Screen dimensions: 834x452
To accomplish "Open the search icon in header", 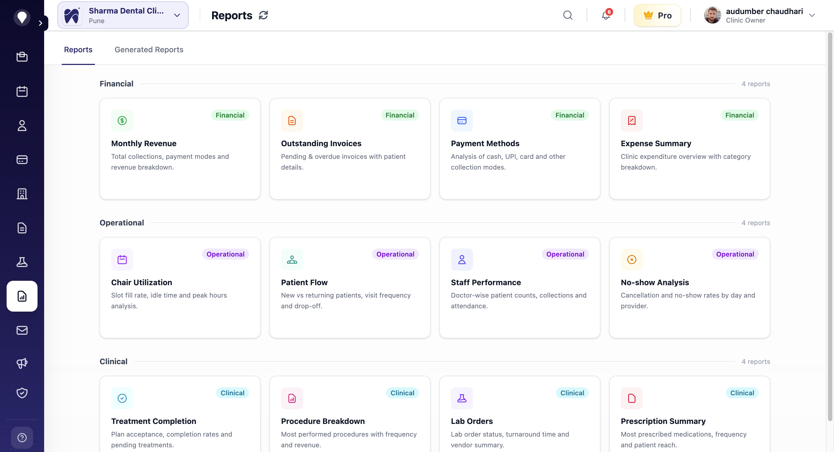I will (568, 15).
